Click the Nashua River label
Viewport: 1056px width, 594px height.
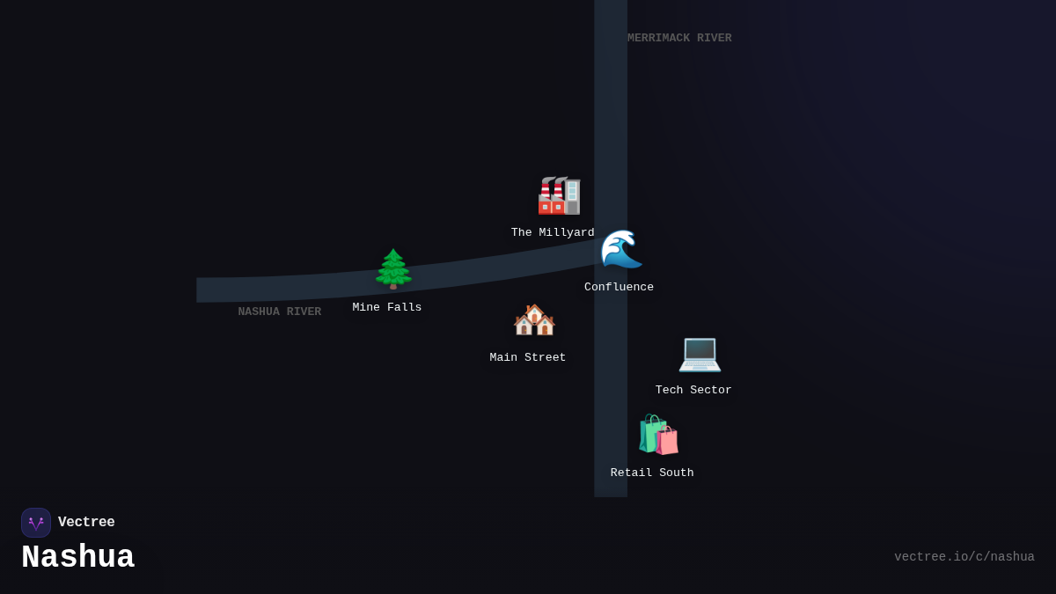coord(280,312)
